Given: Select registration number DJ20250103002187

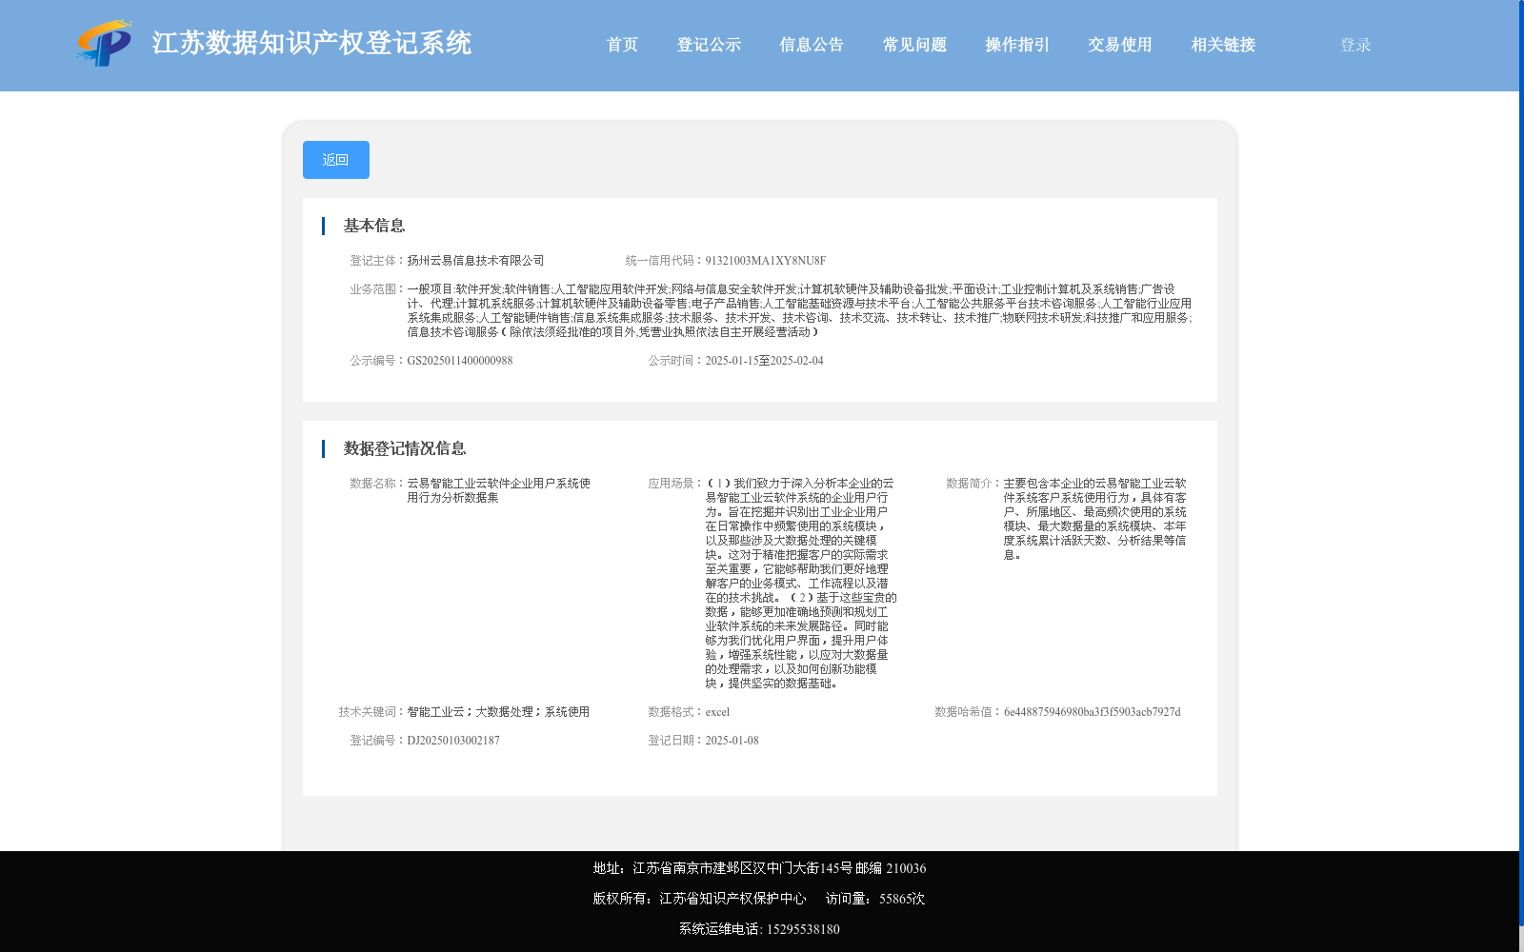Looking at the screenshot, I should (453, 741).
